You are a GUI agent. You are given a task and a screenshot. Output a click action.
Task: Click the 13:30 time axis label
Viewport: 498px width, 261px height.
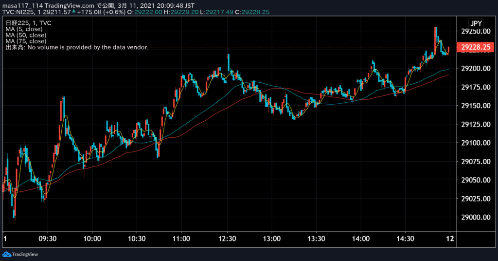(x=316, y=239)
